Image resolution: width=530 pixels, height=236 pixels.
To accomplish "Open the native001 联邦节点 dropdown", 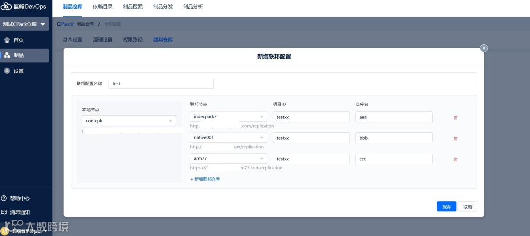I will pos(229,137).
